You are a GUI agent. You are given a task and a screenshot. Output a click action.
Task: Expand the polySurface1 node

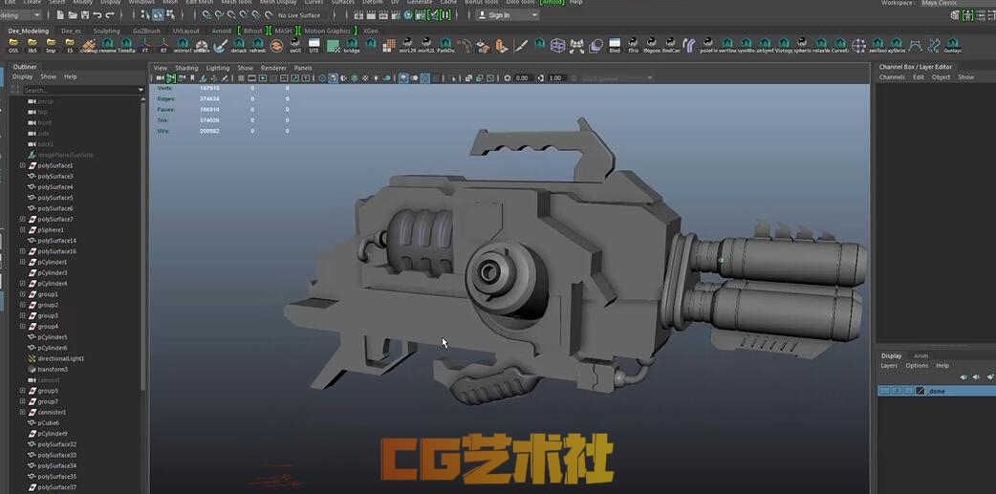22,165
